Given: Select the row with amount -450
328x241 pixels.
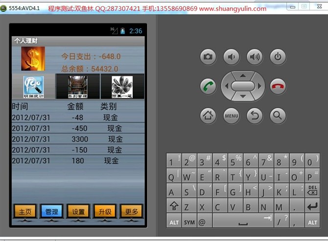Looking at the screenshot, I should tap(78, 128).
